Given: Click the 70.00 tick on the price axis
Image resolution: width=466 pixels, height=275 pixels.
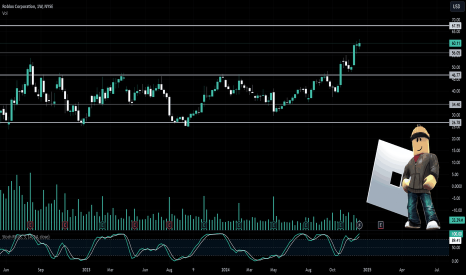Looking at the screenshot, I should pos(456,19).
